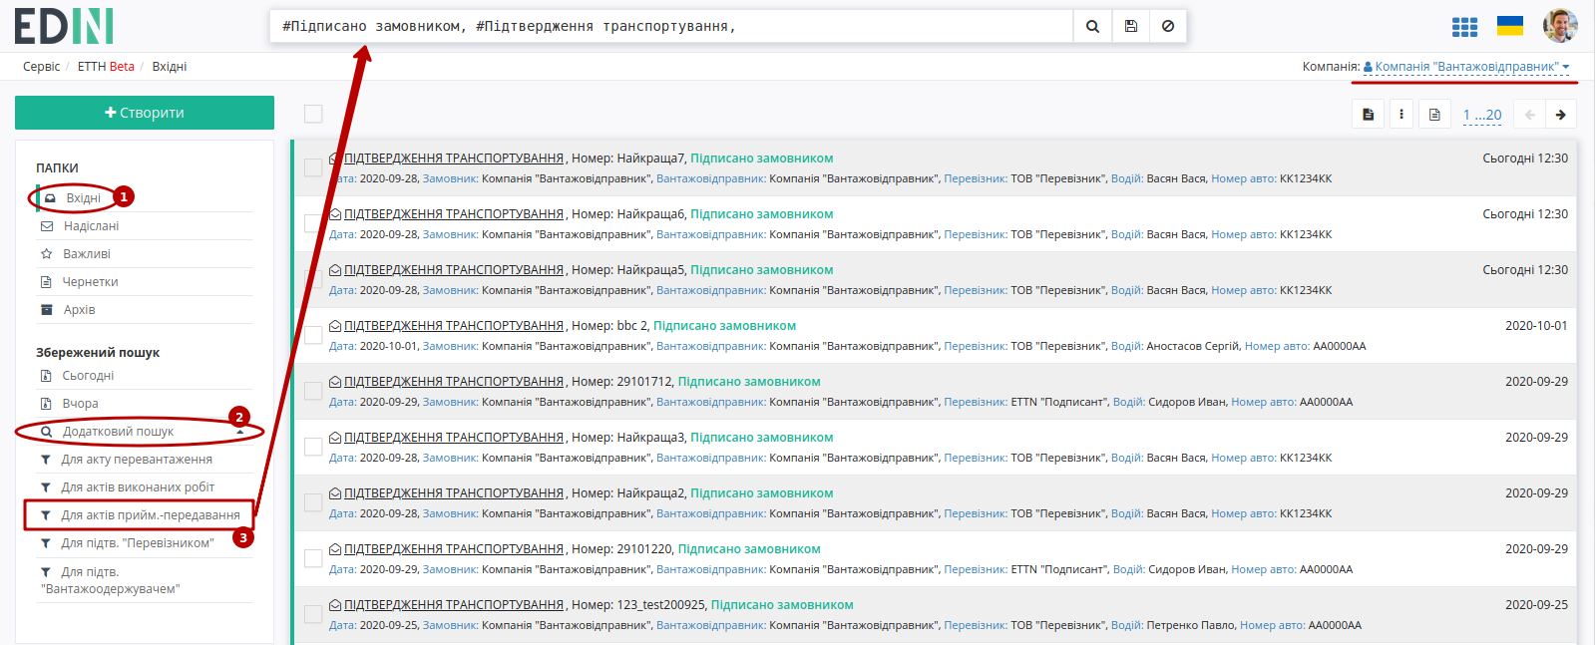Click the Ukrainian flag language icon
Screen dimensions: 1595x645
(1510, 26)
